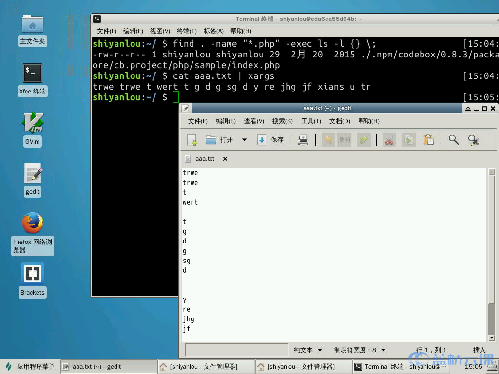The height and width of the screenshot is (374, 499).
Task: Click the 行 1, 列 1 cursor position indicator
Action: (x=431, y=350)
